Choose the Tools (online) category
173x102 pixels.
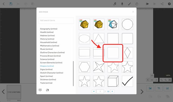(46, 83)
